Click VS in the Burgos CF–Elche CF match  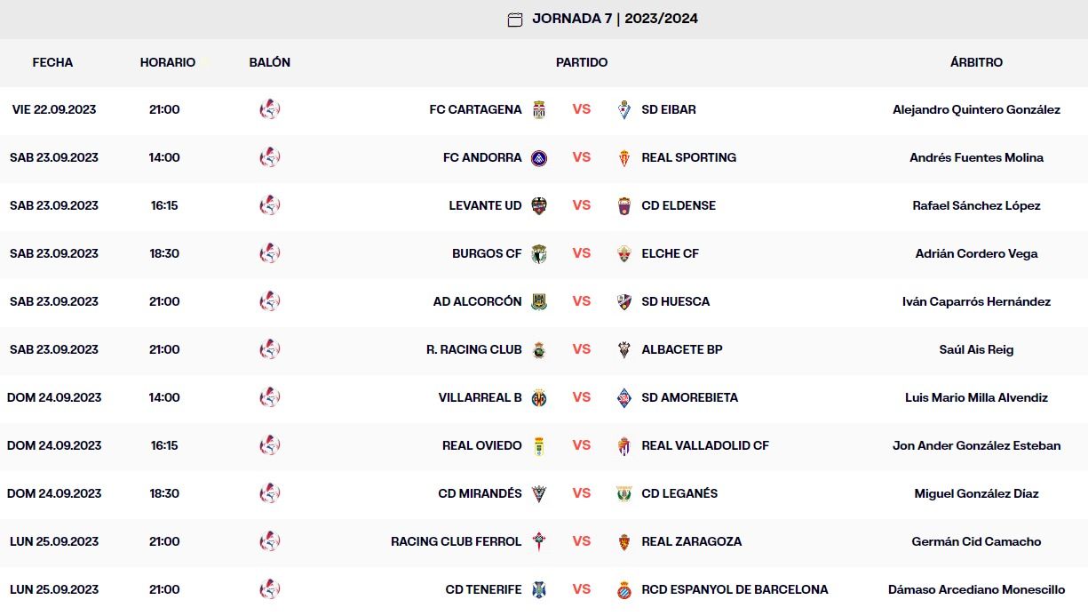pyautogui.click(x=582, y=253)
